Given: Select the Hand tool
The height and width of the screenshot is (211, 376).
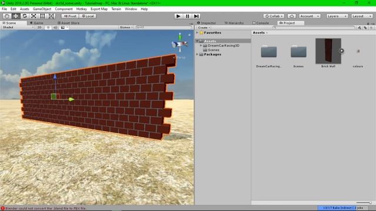Looking at the screenshot, I should tap(6, 16).
